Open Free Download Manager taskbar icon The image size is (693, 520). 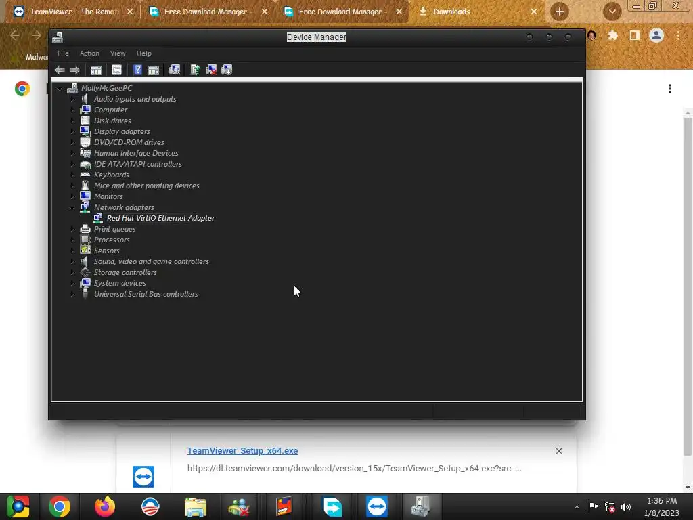332,506
